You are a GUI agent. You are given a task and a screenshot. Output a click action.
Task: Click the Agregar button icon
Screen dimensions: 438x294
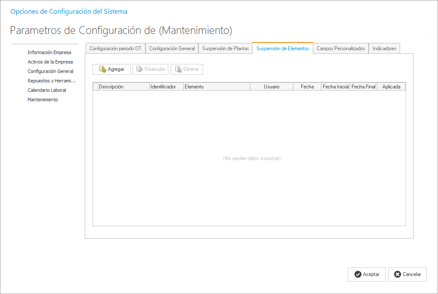[102, 69]
